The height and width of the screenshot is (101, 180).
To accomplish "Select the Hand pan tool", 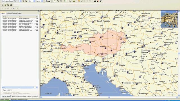I will tap(61, 1).
